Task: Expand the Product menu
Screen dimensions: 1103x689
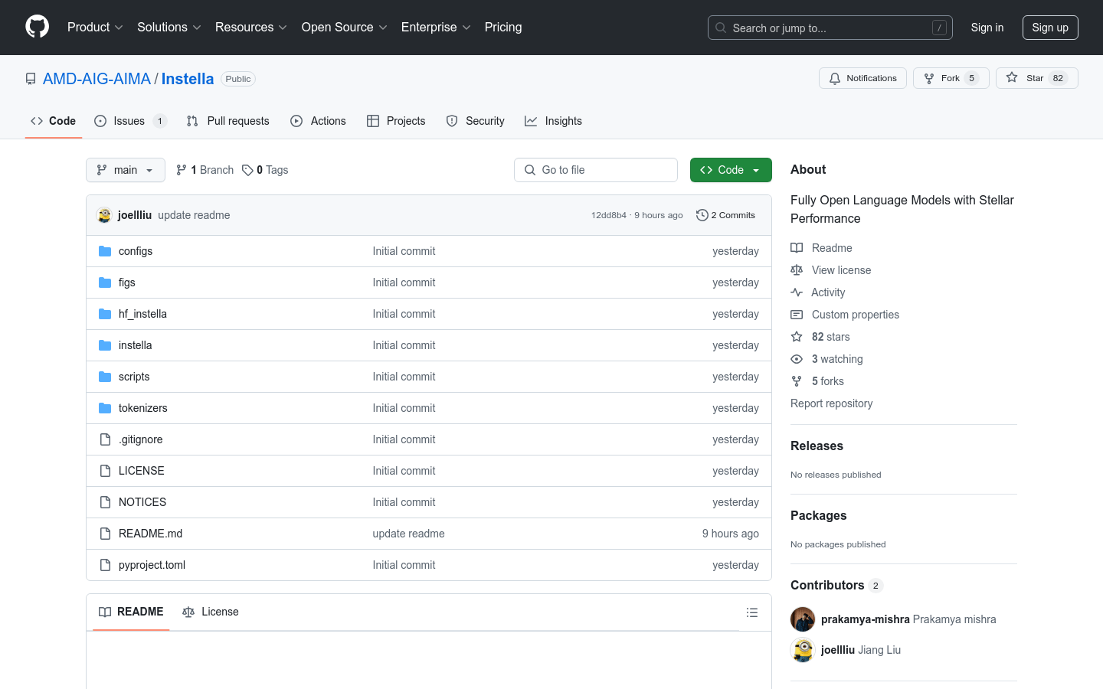Action: (95, 27)
